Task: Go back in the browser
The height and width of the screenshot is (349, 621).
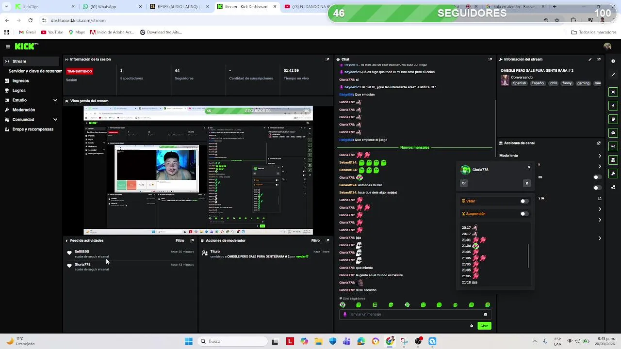Action: [7, 20]
